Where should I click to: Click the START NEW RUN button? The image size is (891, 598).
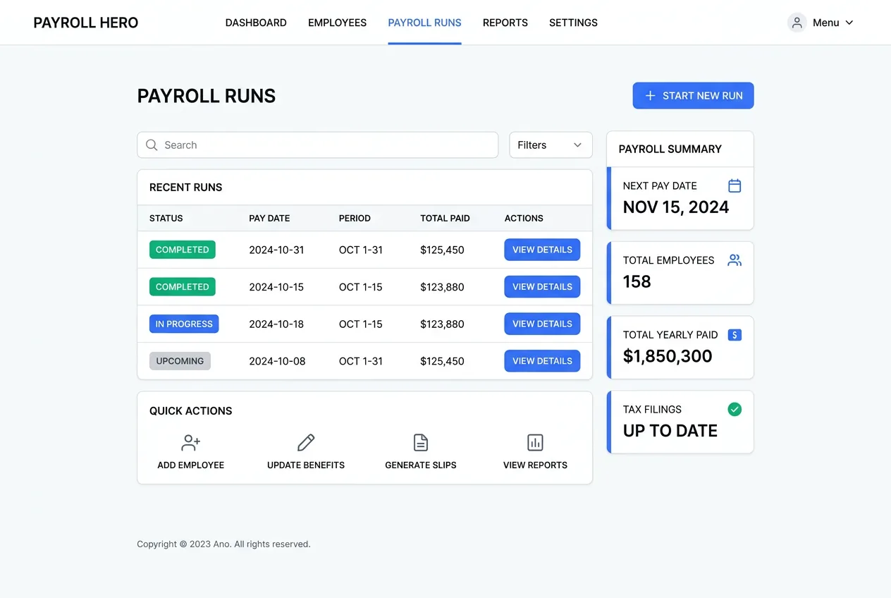click(693, 95)
